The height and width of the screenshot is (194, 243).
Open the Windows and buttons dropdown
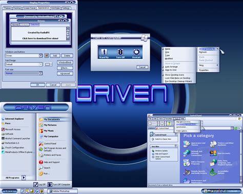(x=40, y=56)
